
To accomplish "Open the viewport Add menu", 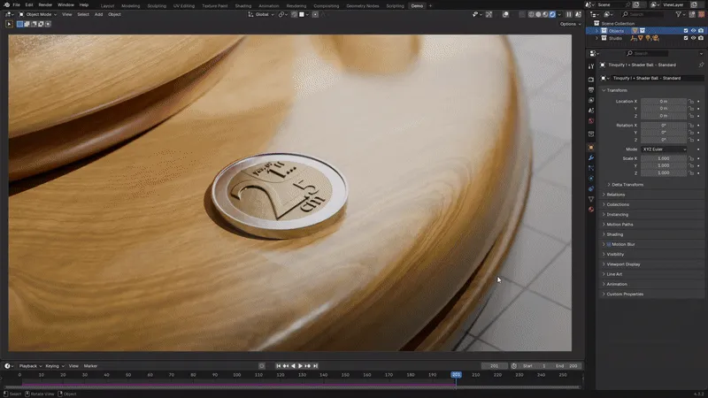I will tap(98, 14).
